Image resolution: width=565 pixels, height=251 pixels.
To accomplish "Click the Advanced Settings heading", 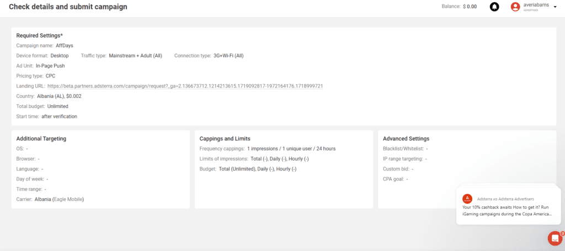I will (x=406, y=139).
